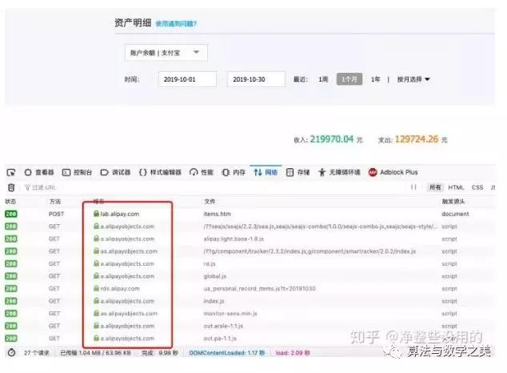Click the start date field 2019-10-01
The image size is (507, 373).
point(188,79)
